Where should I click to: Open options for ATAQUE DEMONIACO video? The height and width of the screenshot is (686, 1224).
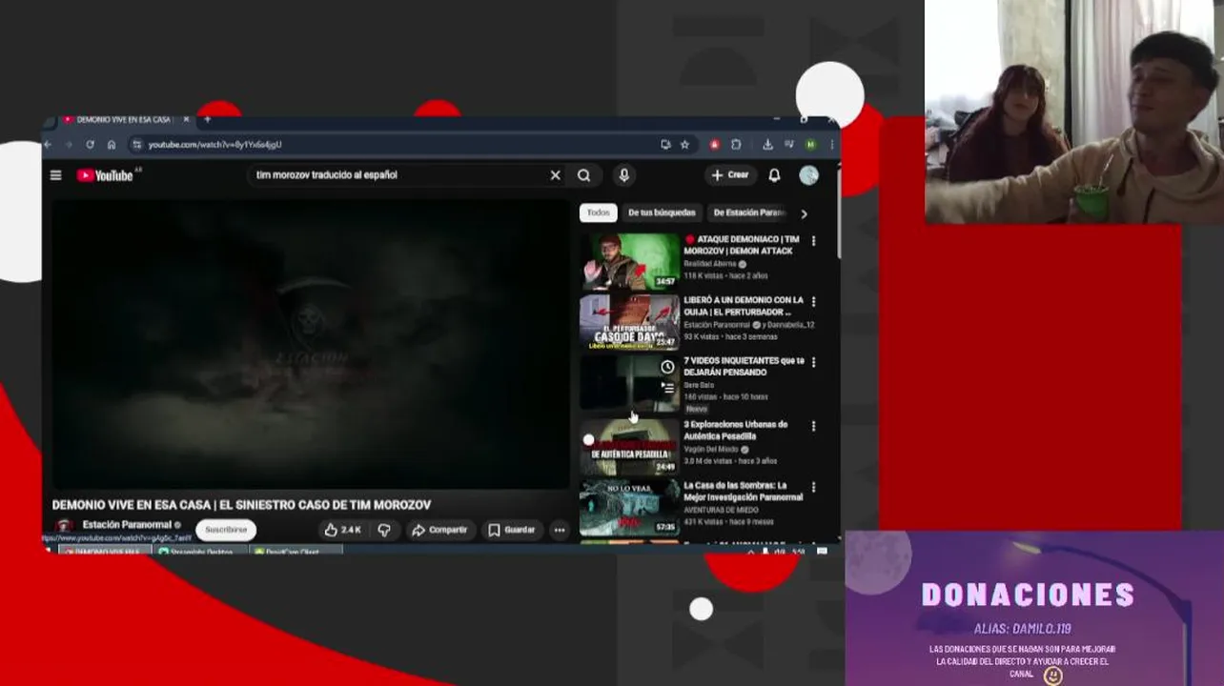tap(813, 242)
